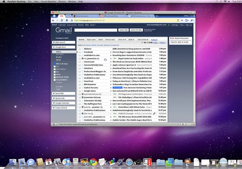Image resolution: width=242 pixels, height=169 pixels.
Task: Click the paperclip attachment icon on PO#5357 row
Action: pyautogui.click(x=154, y=114)
